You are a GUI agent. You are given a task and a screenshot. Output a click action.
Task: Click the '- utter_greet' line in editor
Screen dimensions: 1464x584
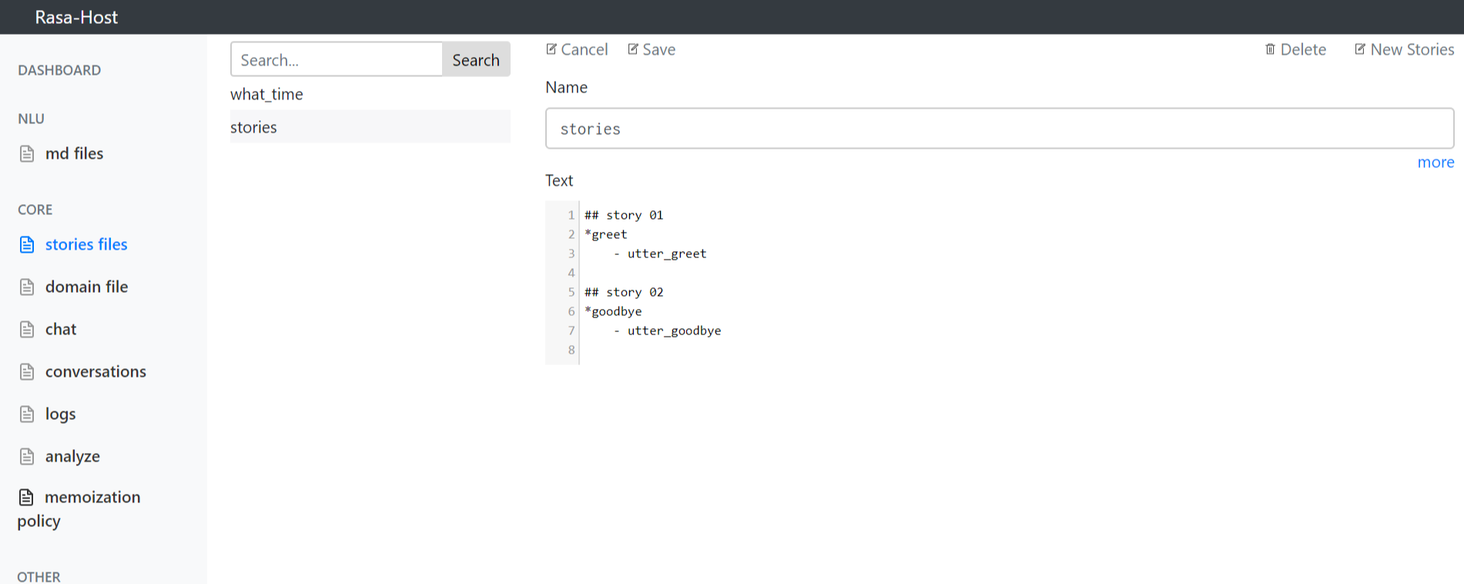(660, 253)
